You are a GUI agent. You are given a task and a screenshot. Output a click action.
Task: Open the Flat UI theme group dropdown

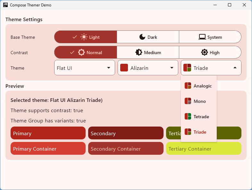85,68
